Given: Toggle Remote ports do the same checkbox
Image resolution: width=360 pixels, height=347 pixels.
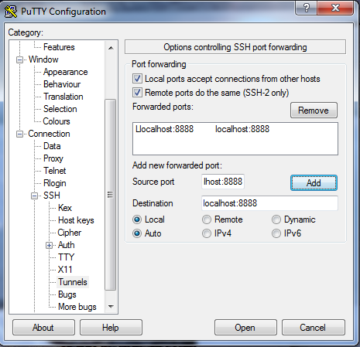Looking at the screenshot, I should pyautogui.click(x=137, y=92).
